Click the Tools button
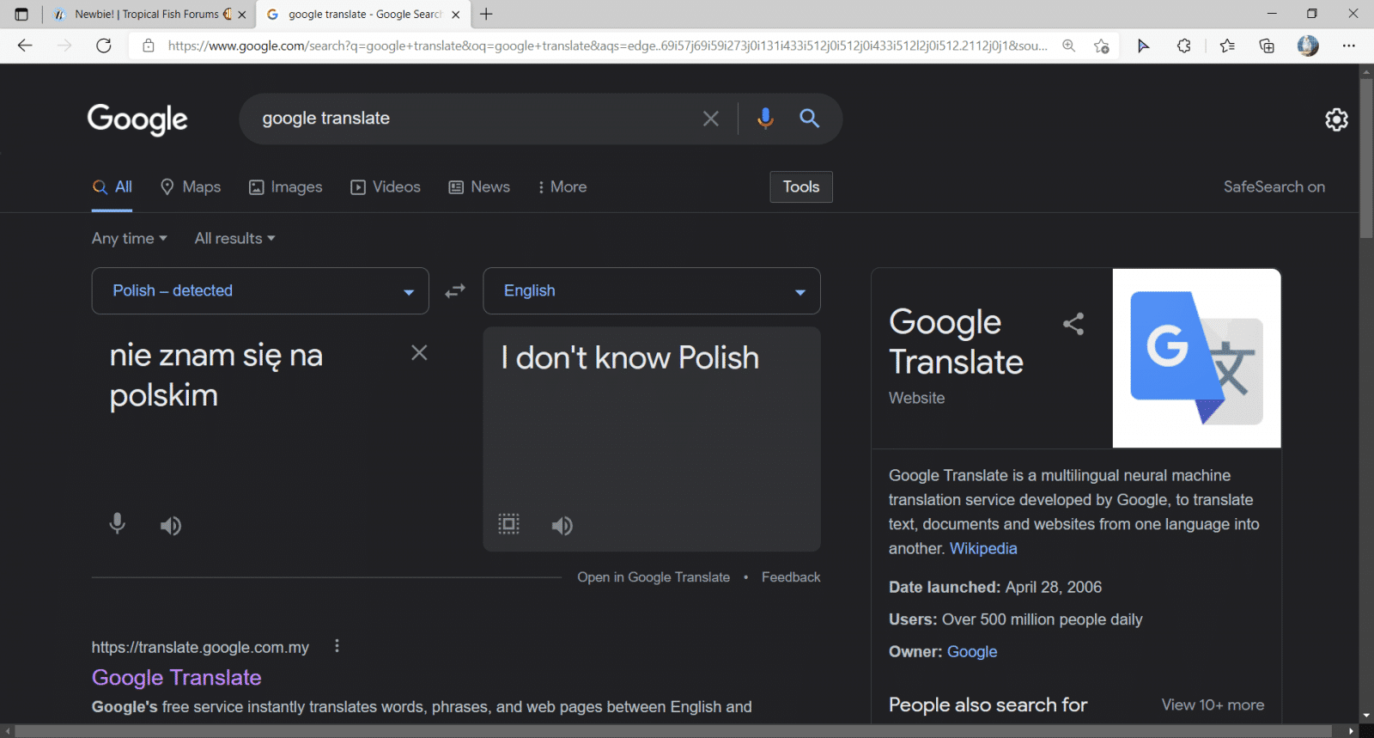The width and height of the screenshot is (1374, 738). tap(801, 186)
